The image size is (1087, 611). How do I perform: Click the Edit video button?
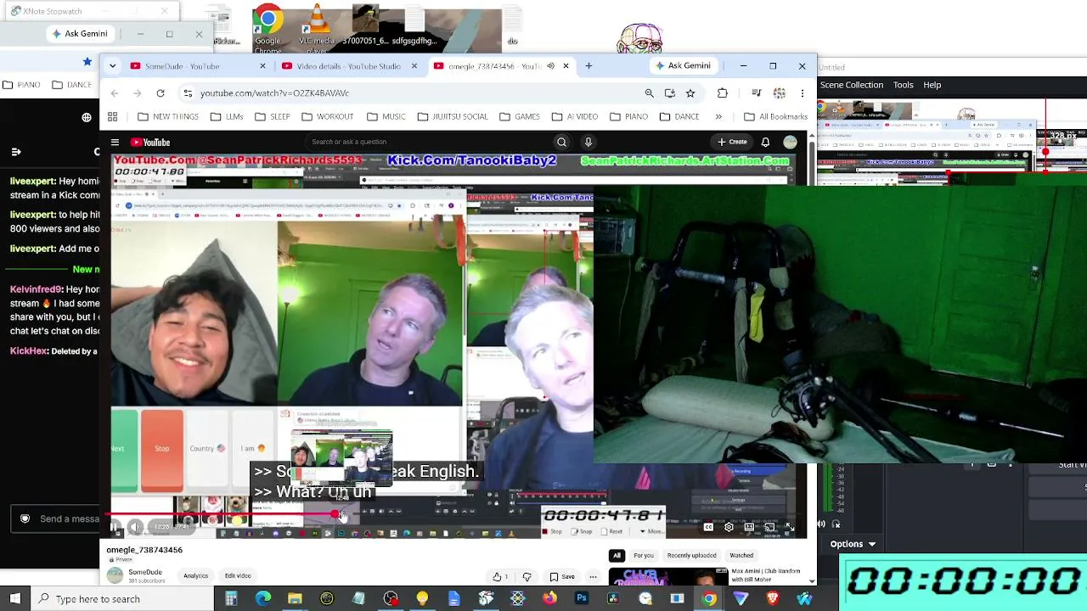coord(238,576)
